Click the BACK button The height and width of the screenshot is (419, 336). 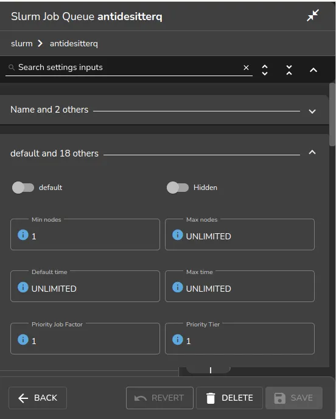pyautogui.click(x=38, y=398)
